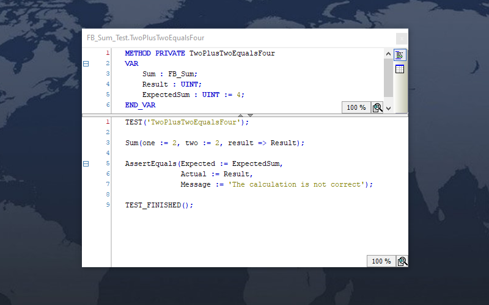
Task: Switch to textual declaration view icon
Action: click(400, 55)
